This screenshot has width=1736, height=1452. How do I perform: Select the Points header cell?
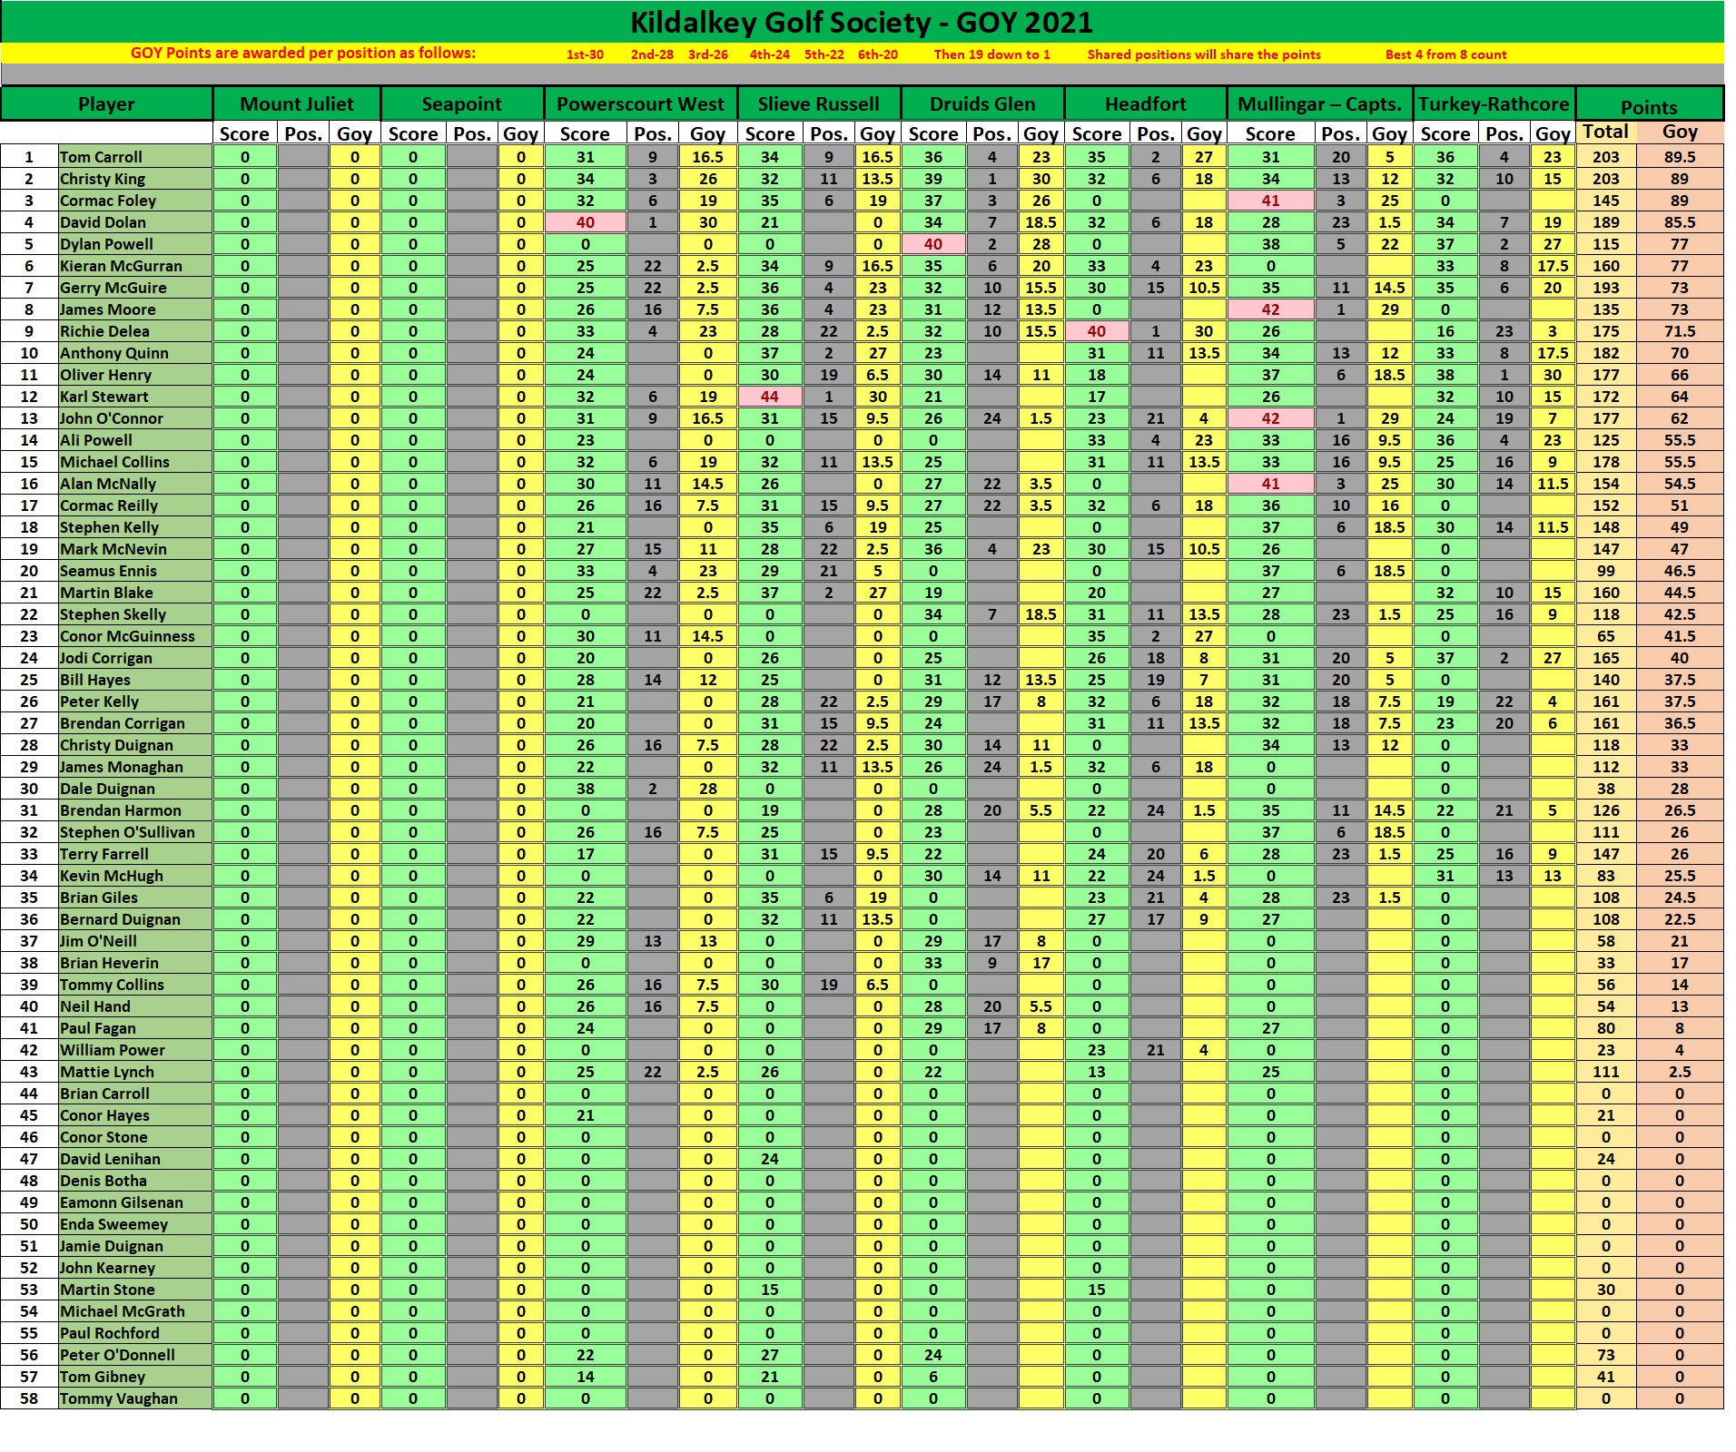[x=1649, y=106]
